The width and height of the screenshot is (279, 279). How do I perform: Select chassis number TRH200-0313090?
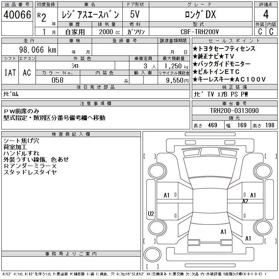(x=234, y=111)
